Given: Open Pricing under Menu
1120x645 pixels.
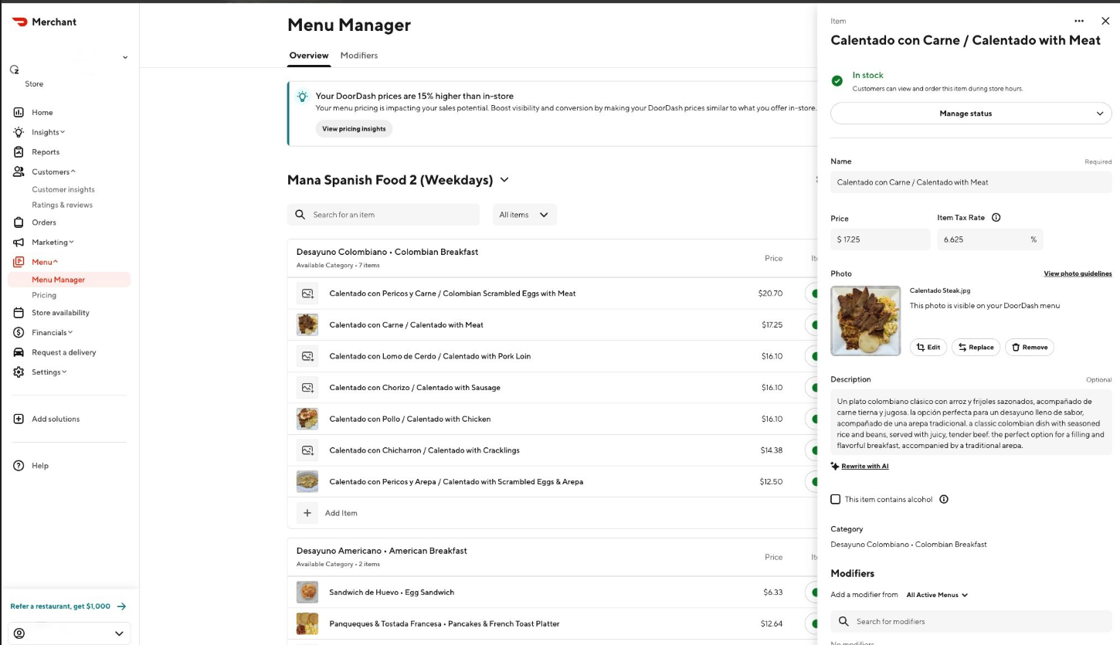Looking at the screenshot, I should click(x=44, y=295).
